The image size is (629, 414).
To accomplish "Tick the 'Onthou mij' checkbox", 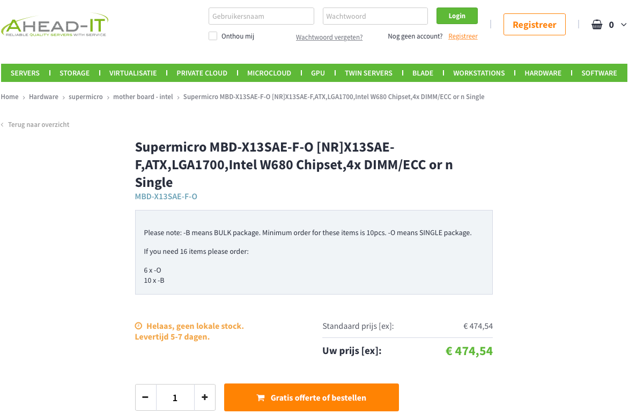I will click(x=213, y=36).
